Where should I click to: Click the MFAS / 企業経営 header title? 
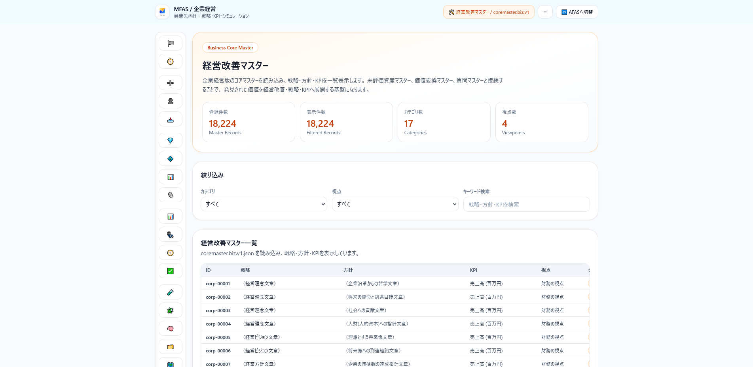pos(195,9)
